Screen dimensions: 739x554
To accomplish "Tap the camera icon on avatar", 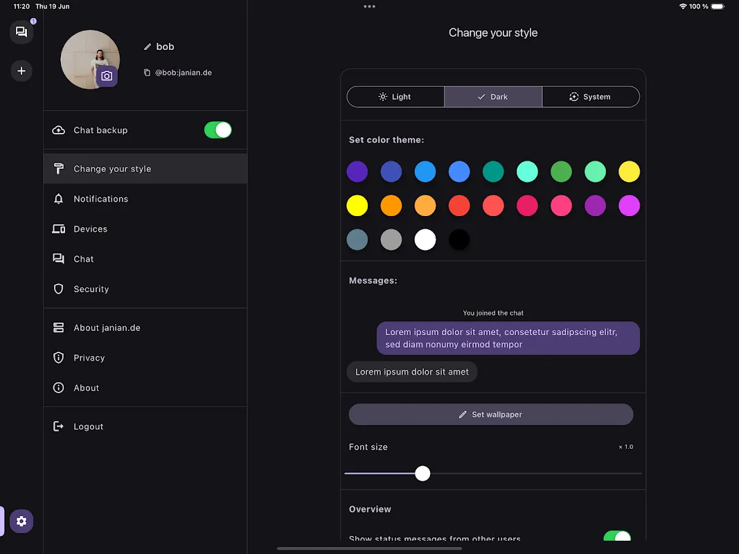I will pos(107,76).
